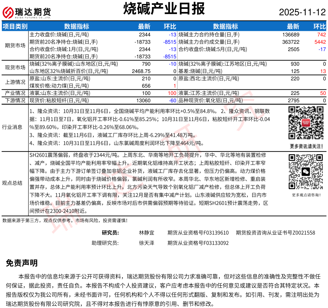This screenshot has height=308, width=328.
Task: Click assistant researcher name 徐天泽
Action: pos(146,243)
